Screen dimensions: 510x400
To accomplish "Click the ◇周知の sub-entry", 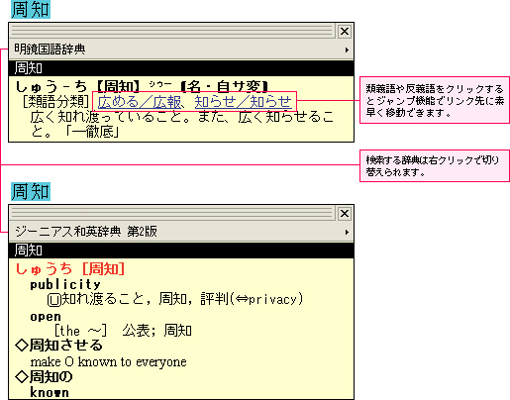I will (44, 376).
